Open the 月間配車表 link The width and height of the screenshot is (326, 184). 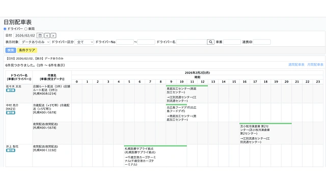(315, 65)
